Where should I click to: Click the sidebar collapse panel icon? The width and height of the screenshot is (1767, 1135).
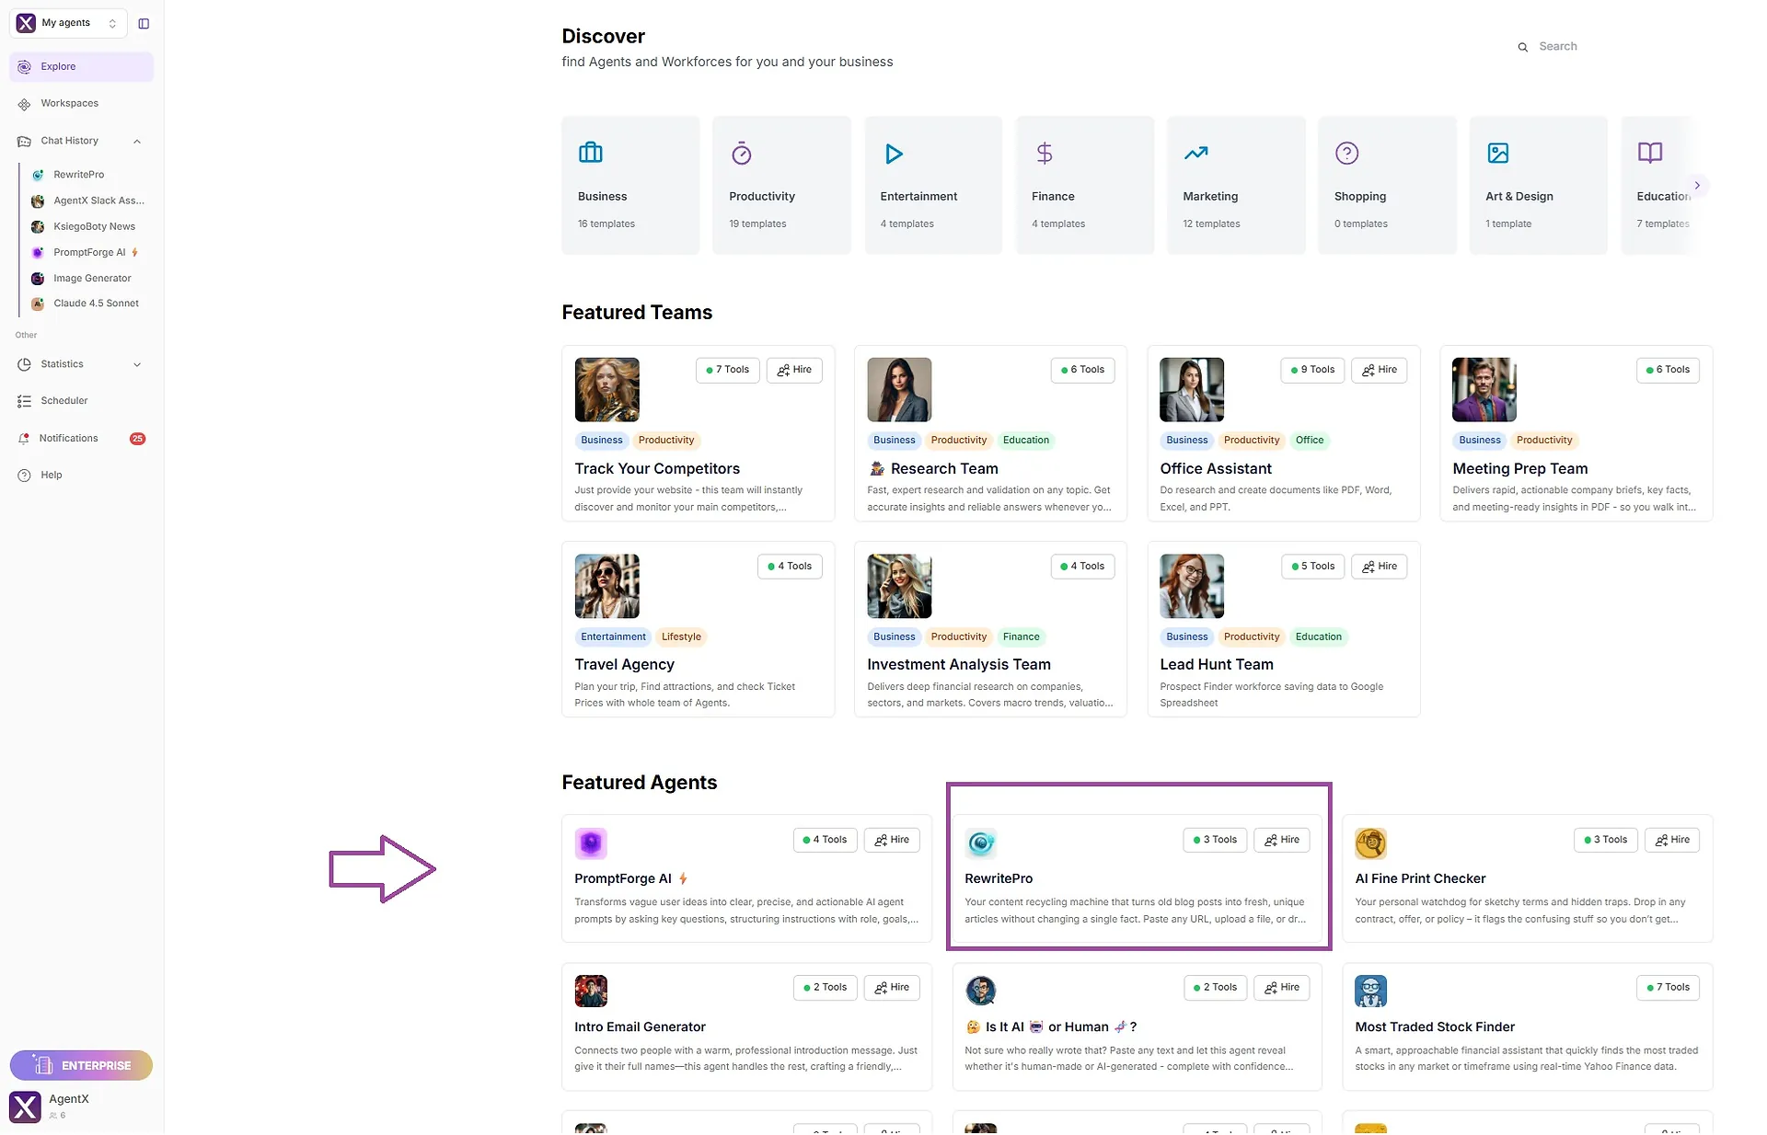click(x=144, y=24)
